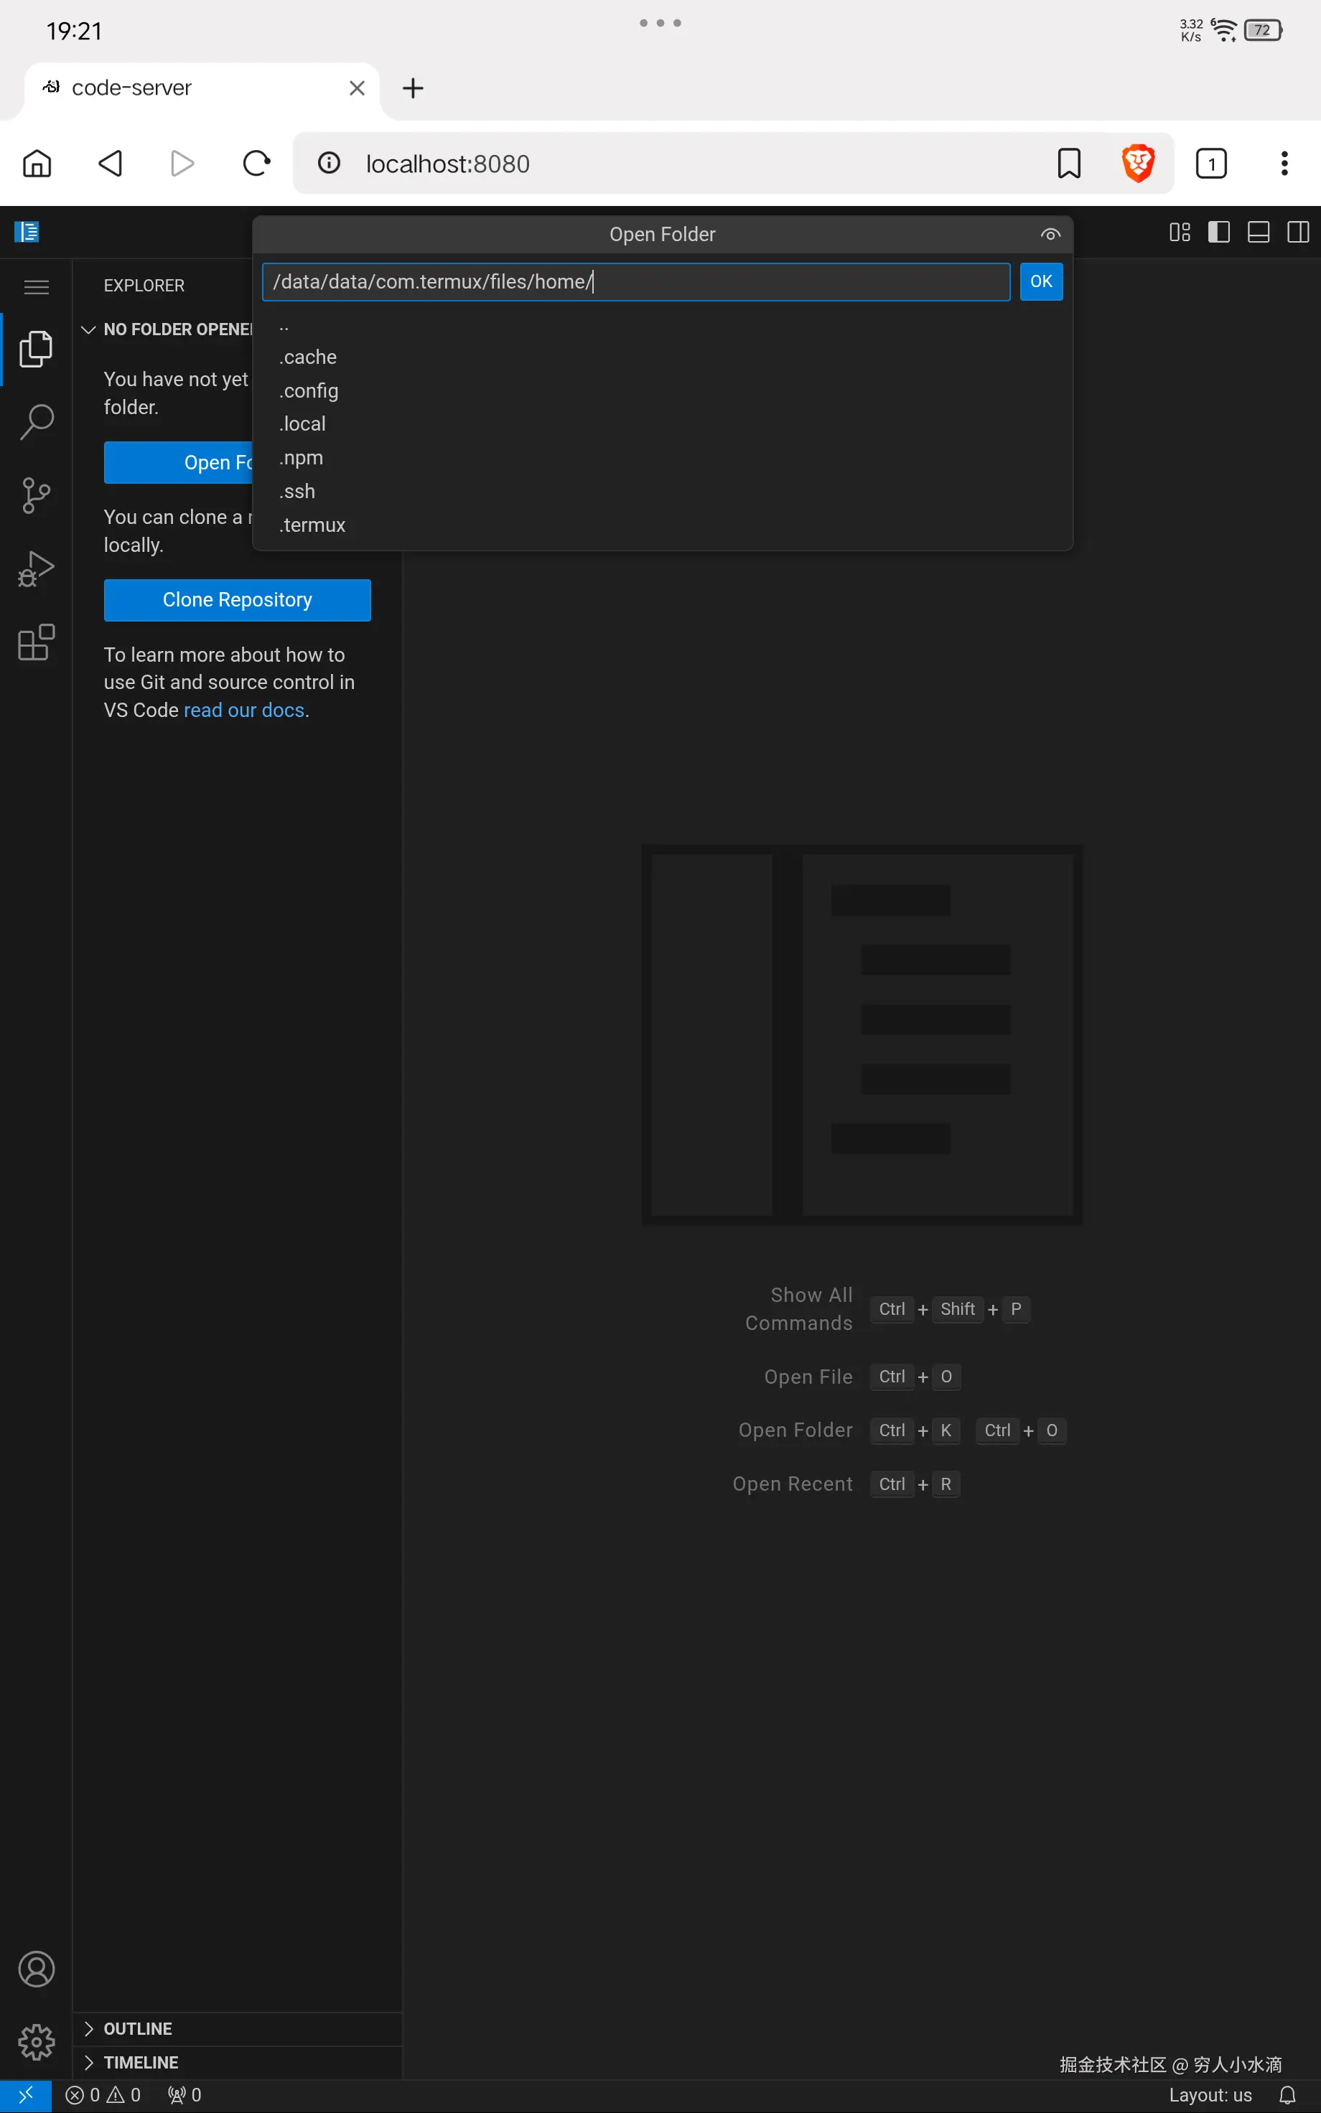
Task: Toggle primary side bar visibility
Action: (x=1219, y=233)
